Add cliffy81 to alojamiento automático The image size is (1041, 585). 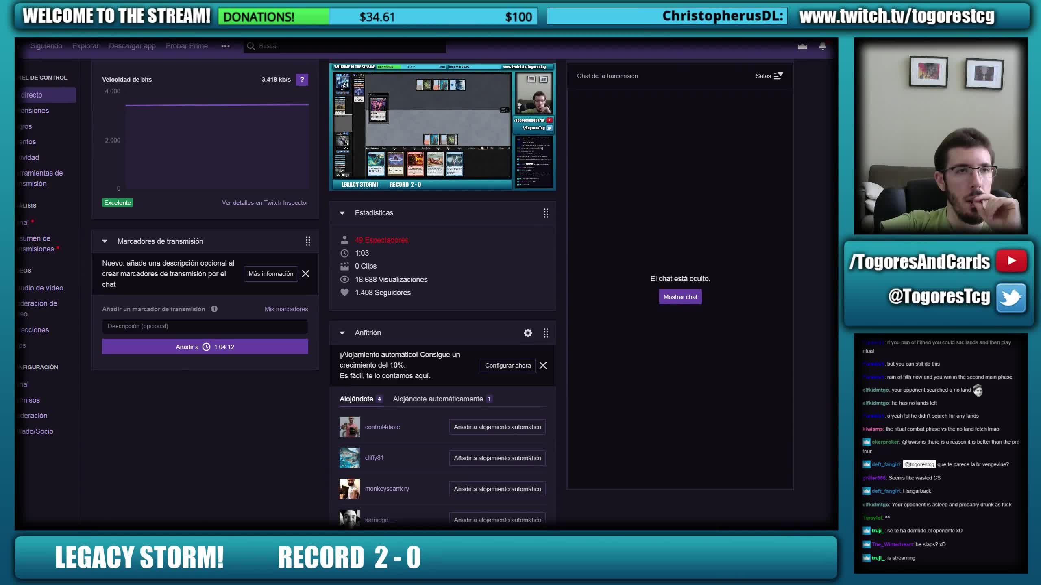click(497, 458)
